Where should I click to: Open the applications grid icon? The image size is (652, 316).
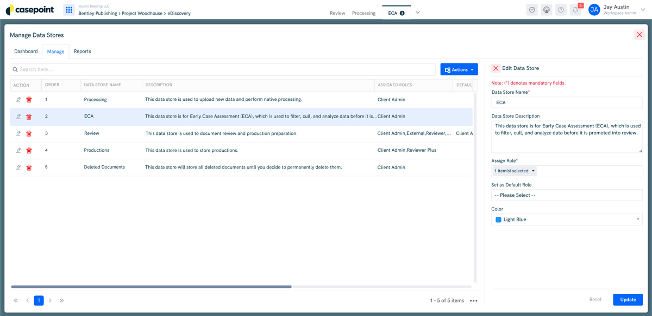pyautogui.click(x=68, y=9)
